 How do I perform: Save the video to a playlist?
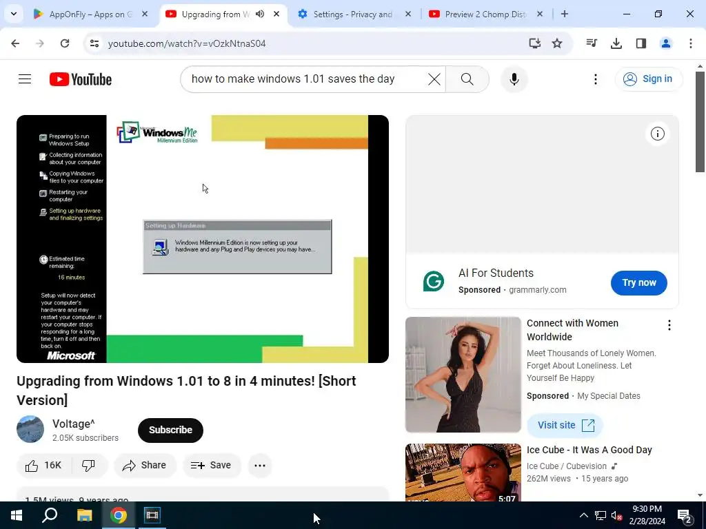pyautogui.click(x=211, y=465)
